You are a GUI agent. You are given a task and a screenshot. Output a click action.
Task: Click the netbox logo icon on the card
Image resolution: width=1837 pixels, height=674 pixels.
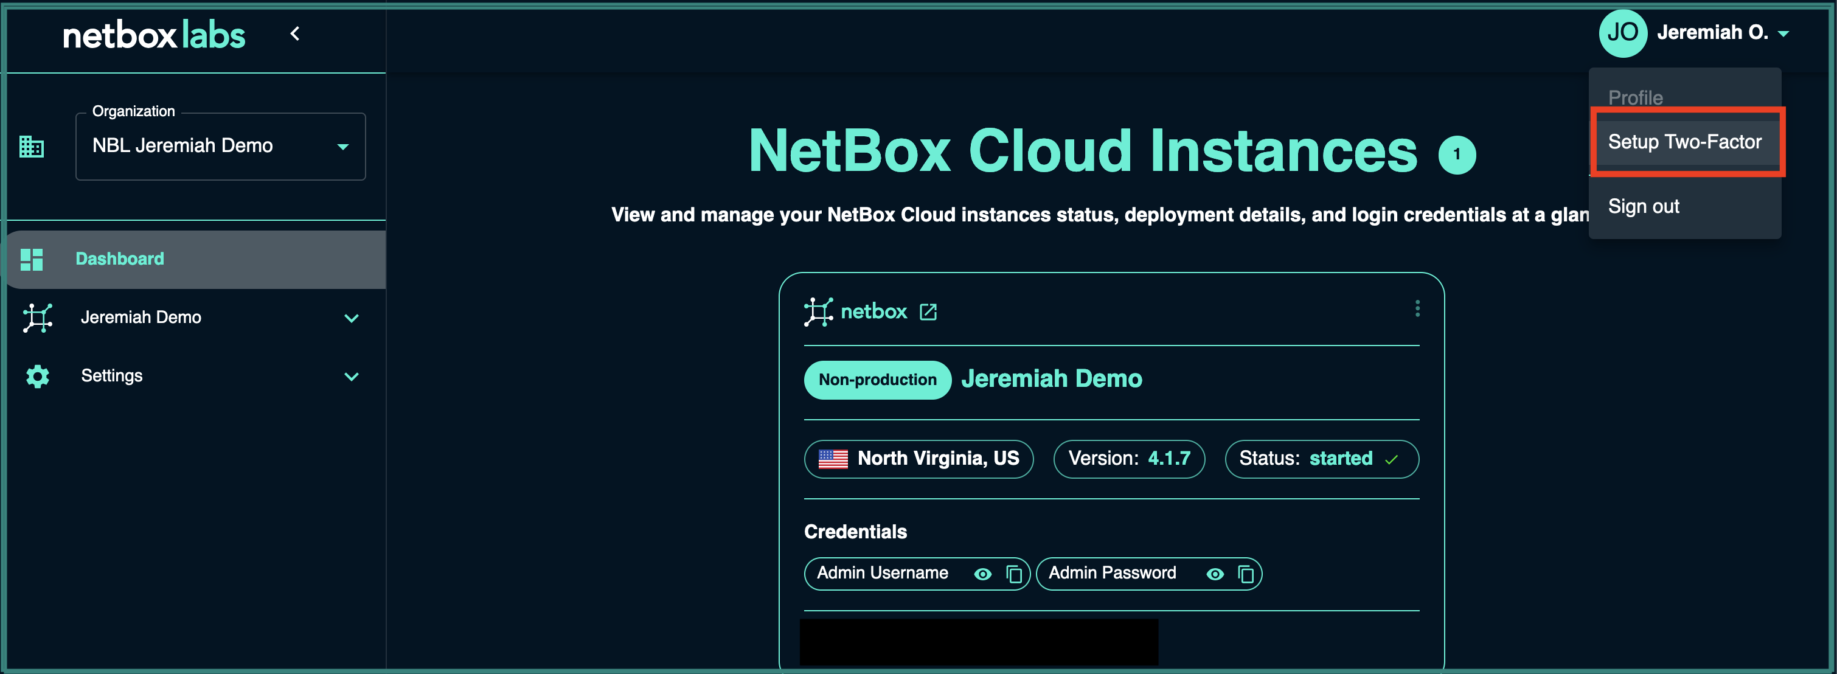coord(818,311)
